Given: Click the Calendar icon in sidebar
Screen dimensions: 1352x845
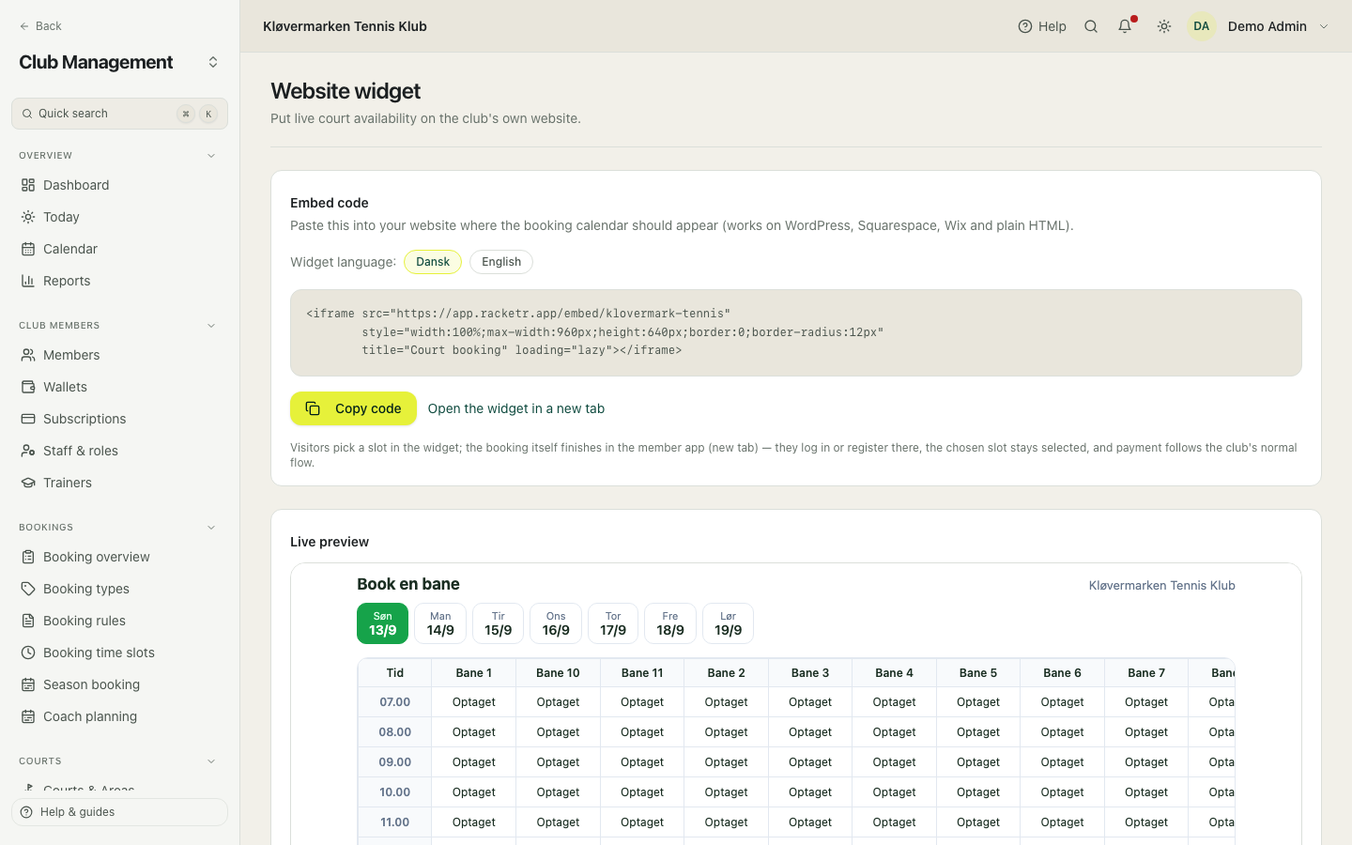Looking at the screenshot, I should pyautogui.click(x=28, y=249).
